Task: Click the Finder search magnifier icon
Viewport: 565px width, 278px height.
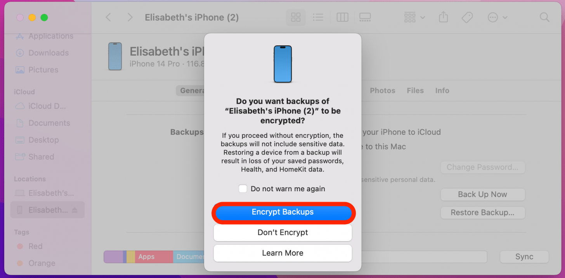Action: point(545,17)
